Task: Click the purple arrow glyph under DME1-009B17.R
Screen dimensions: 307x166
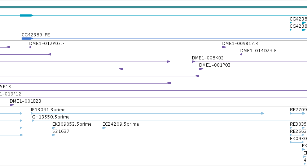Action: coord(224,47)
